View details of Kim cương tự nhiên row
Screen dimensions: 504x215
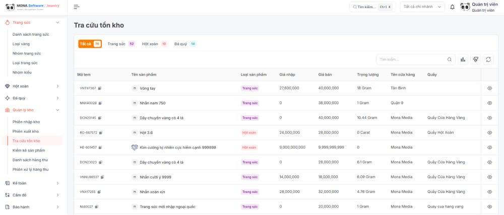(489, 148)
